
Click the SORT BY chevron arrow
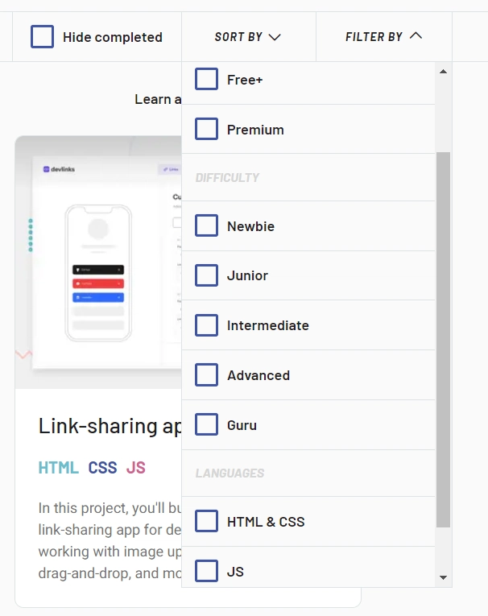tap(275, 37)
